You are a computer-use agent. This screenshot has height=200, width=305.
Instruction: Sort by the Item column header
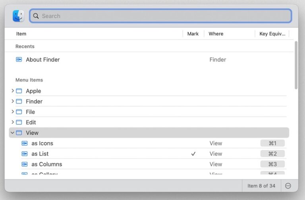tap(21, 34)
